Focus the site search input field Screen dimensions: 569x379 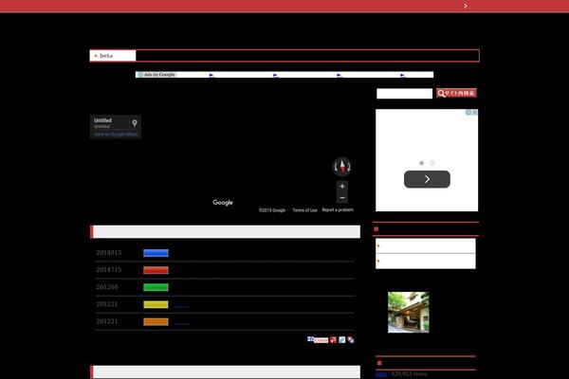click(x=404, y=94)
